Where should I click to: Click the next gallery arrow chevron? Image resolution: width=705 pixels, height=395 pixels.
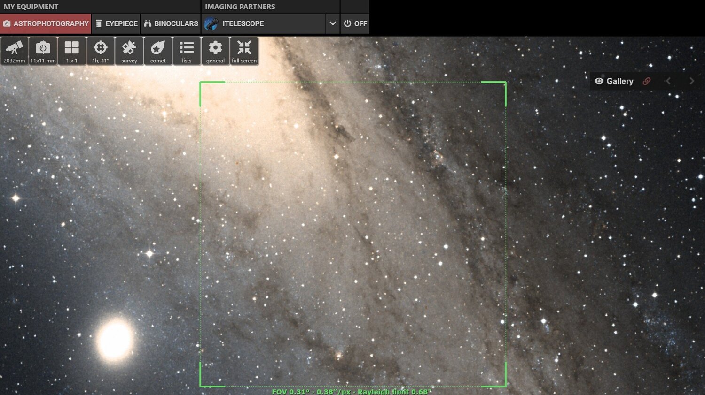pos(692,81)
